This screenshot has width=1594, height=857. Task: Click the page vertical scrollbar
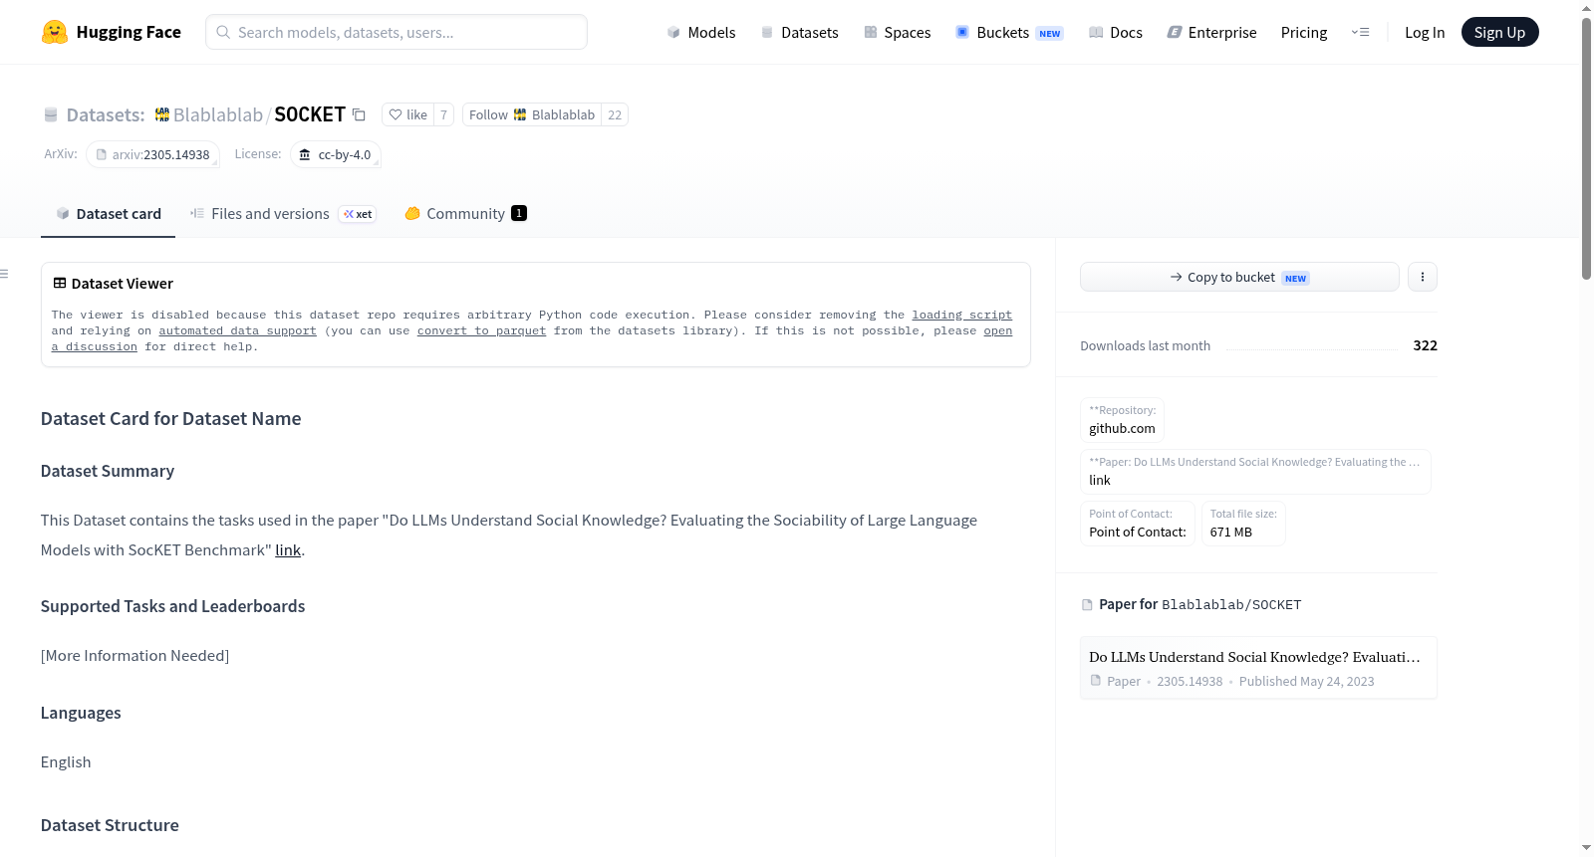tap(1586, 149)
